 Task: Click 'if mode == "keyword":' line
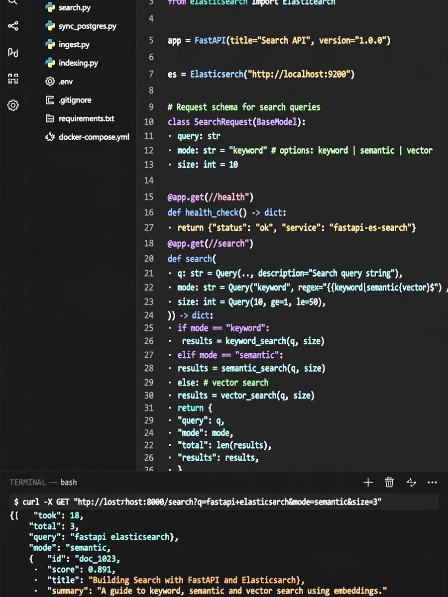click(223, 328)
